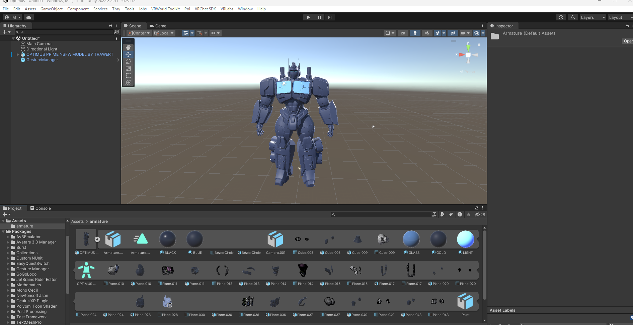This screenshot has width=633, height=325.
Task: Toggle Gizmos display in Scene view
Action: (476, 33)
